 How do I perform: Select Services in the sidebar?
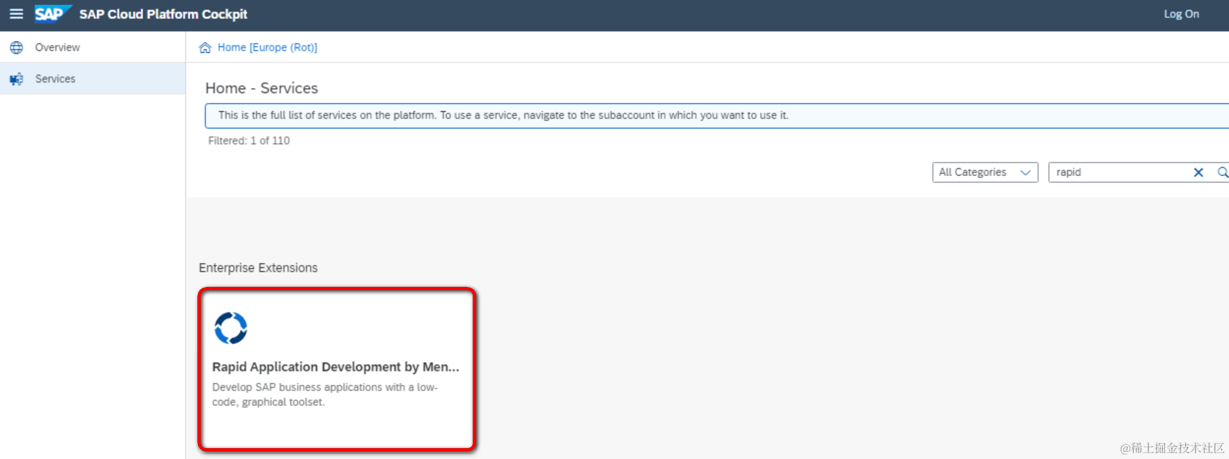click(92, 79)
